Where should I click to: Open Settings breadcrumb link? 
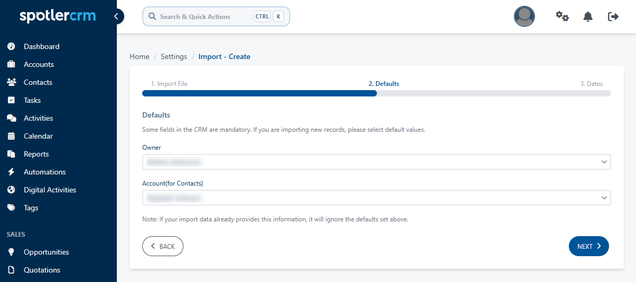click(x=174, y=56)
